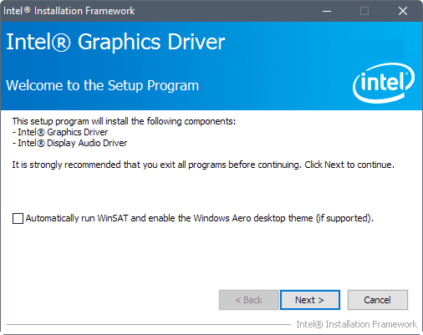This screenshot has height=335, width=423.
Task: Enable the automatically run WinSAT checkbox
Action: coord(18,218)
